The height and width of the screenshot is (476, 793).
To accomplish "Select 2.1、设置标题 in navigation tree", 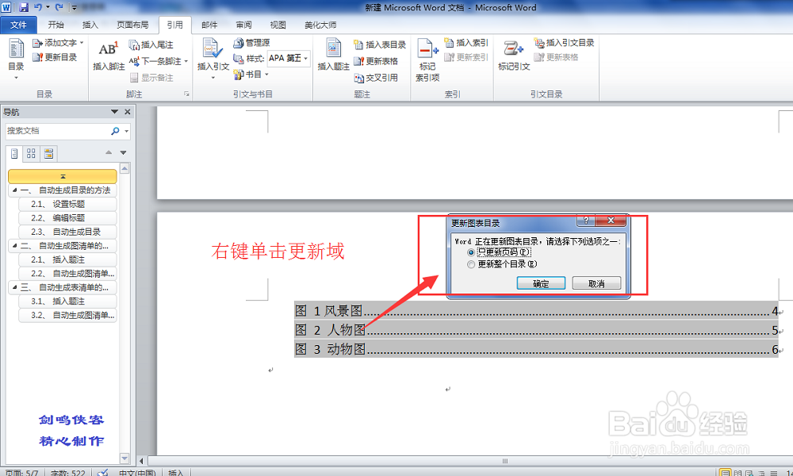I will 67,205.
